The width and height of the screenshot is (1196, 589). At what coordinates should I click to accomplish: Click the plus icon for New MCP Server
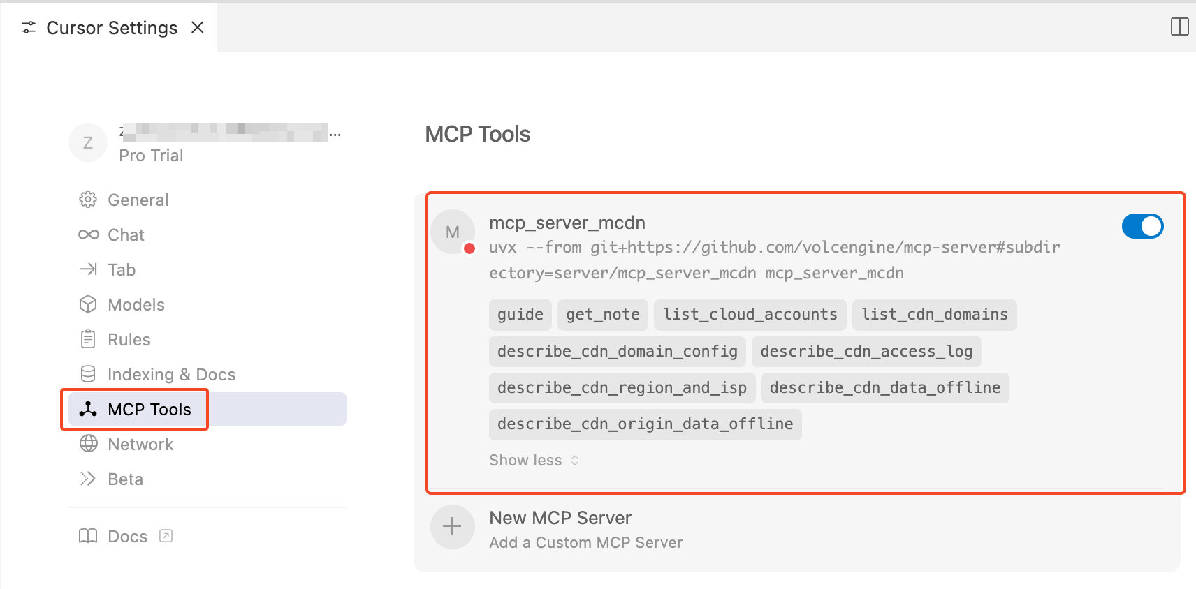pyautogui.click(x=453, y=527)
